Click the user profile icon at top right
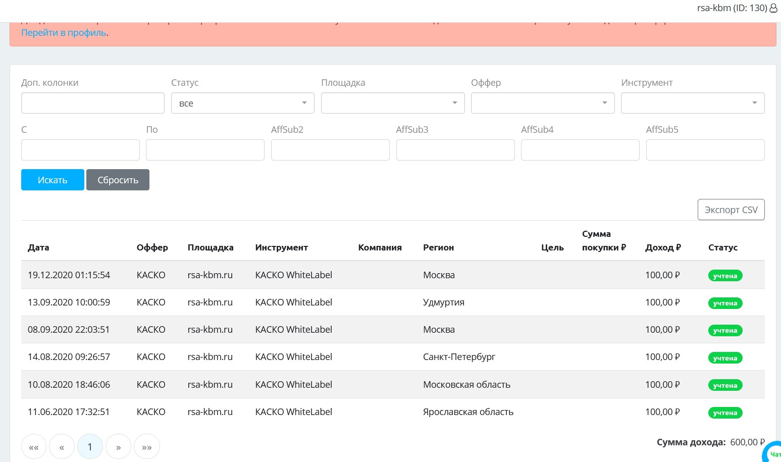 773,8
